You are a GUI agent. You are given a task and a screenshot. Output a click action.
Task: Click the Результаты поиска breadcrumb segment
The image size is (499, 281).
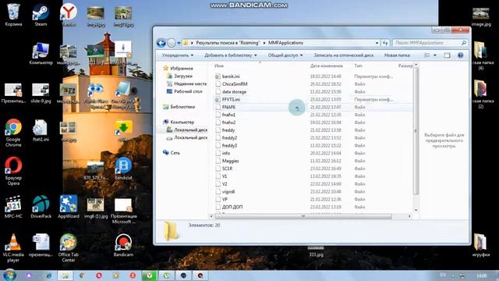[228, 43]
